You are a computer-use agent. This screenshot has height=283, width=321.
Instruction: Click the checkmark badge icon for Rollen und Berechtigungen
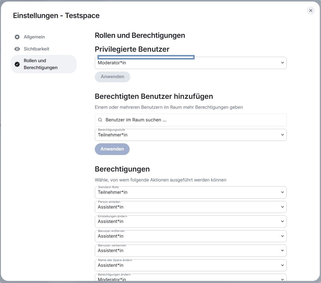pos(17,64)
